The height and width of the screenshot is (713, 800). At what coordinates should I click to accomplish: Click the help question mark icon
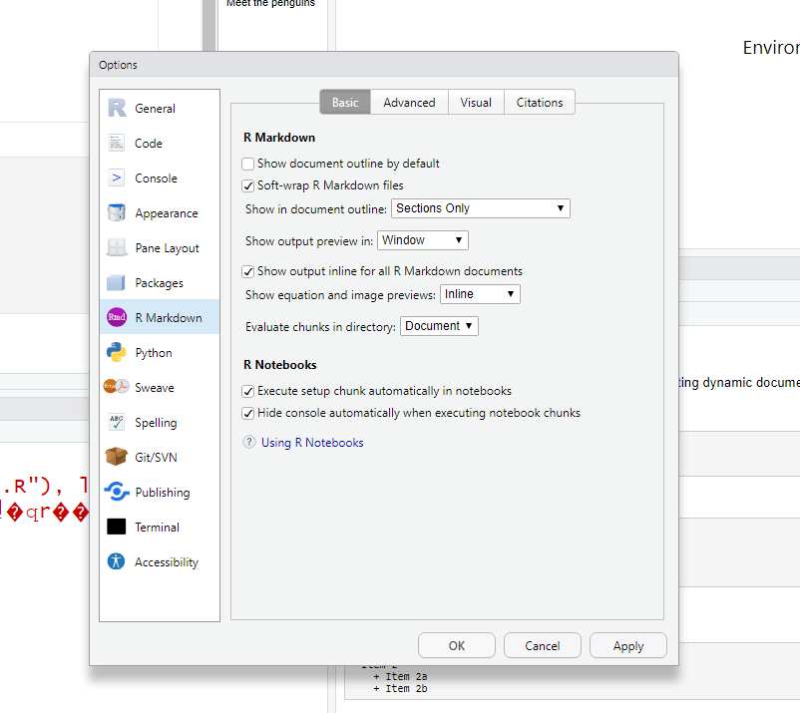click(x=249, y=442)
